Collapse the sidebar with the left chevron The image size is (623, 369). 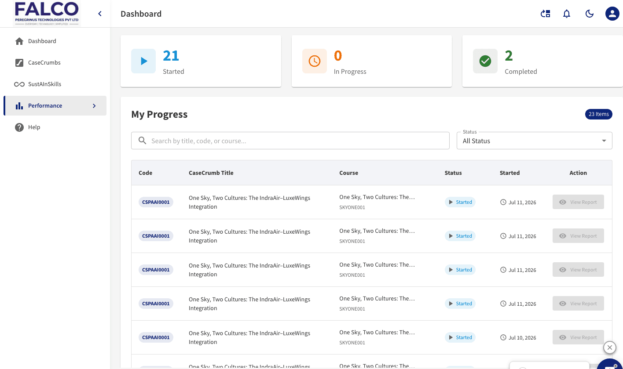pyautogui.click(x=100, y=14)
